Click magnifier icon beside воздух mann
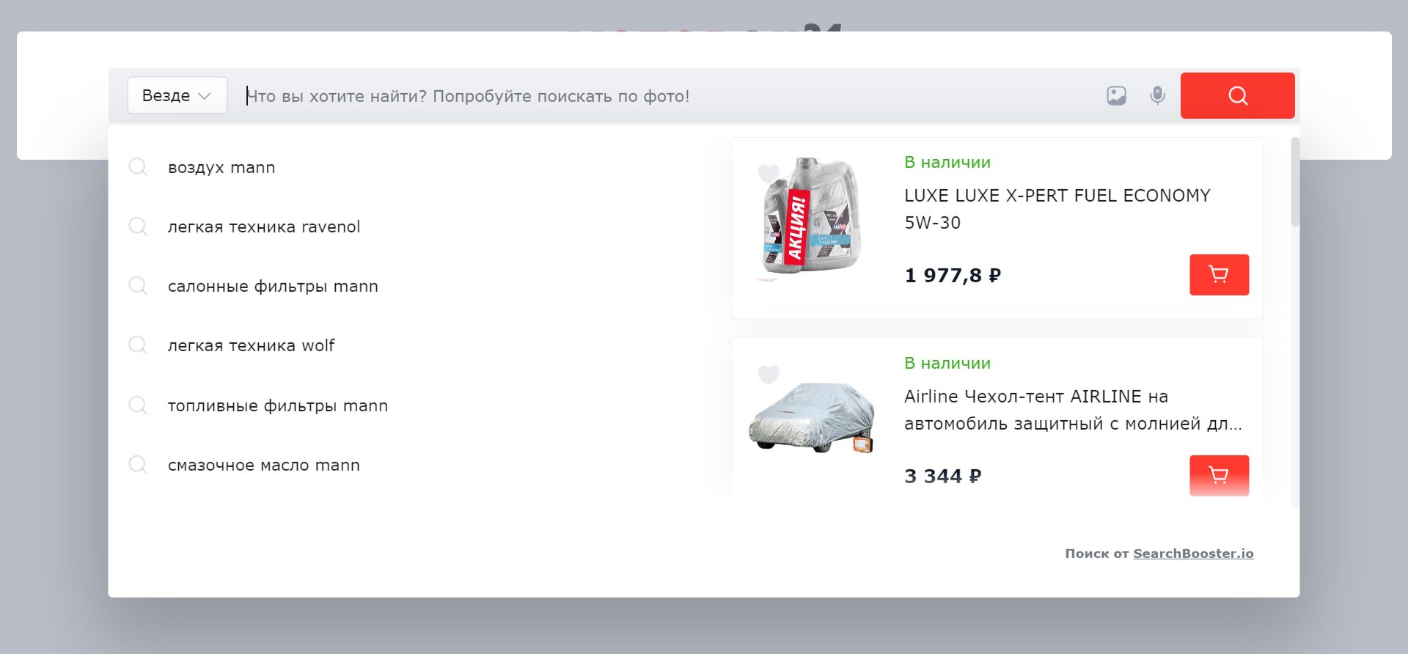This screenshot has height=654, width=1408. [138, 167]
